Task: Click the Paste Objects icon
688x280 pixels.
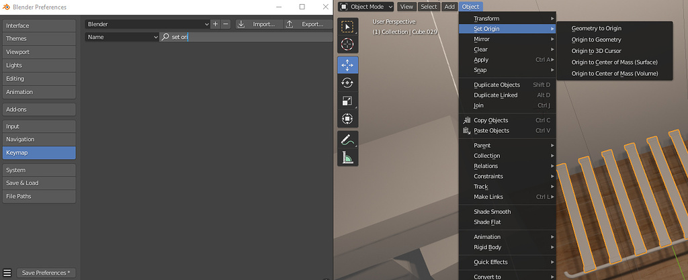Action: click(x=467, y=130)
